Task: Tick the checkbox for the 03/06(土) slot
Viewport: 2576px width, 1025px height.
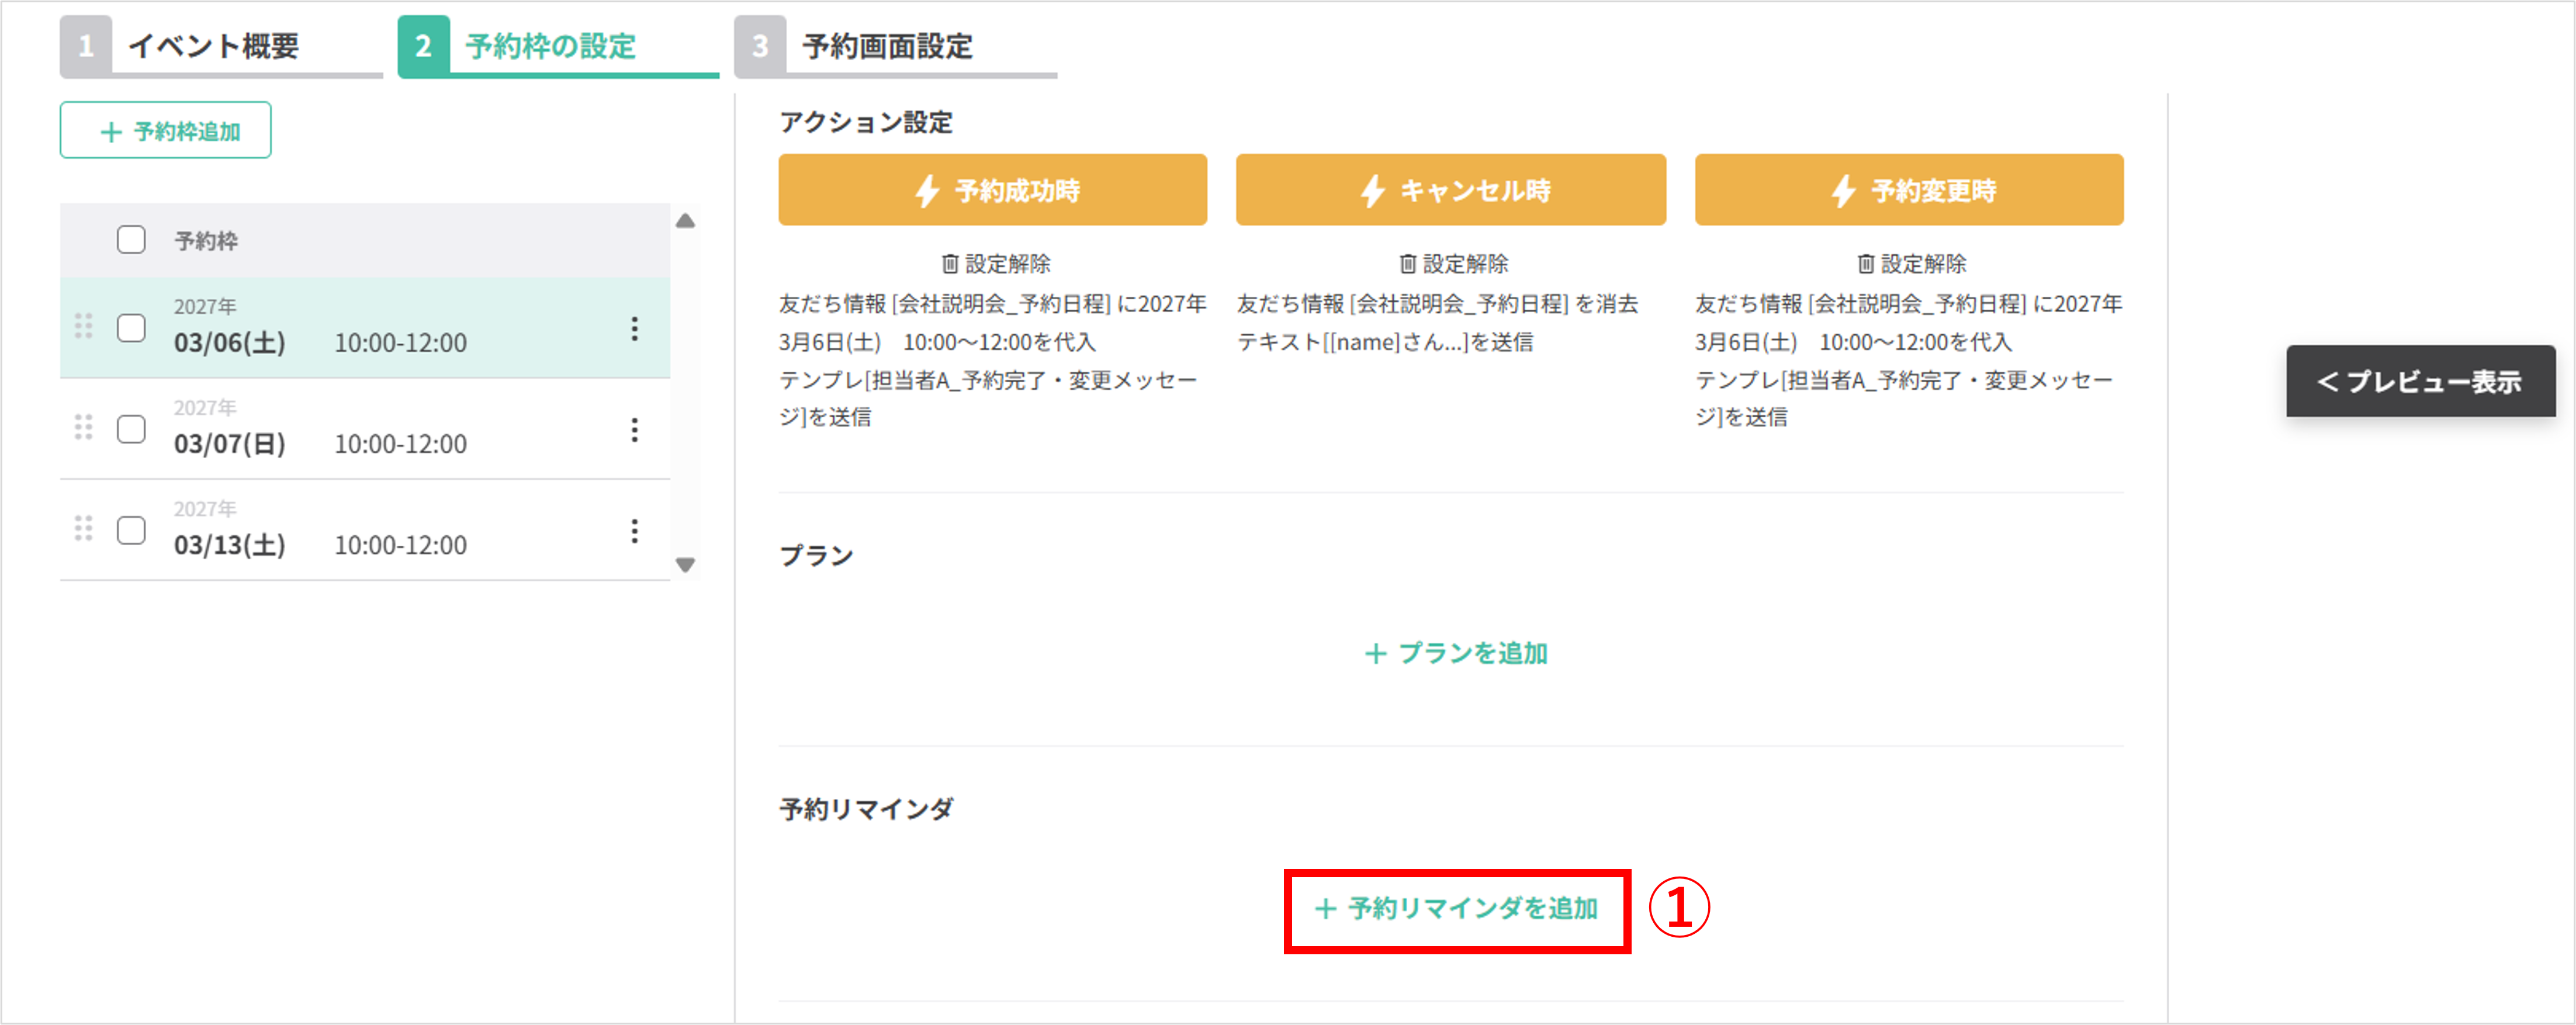Action: pos(131,328)
